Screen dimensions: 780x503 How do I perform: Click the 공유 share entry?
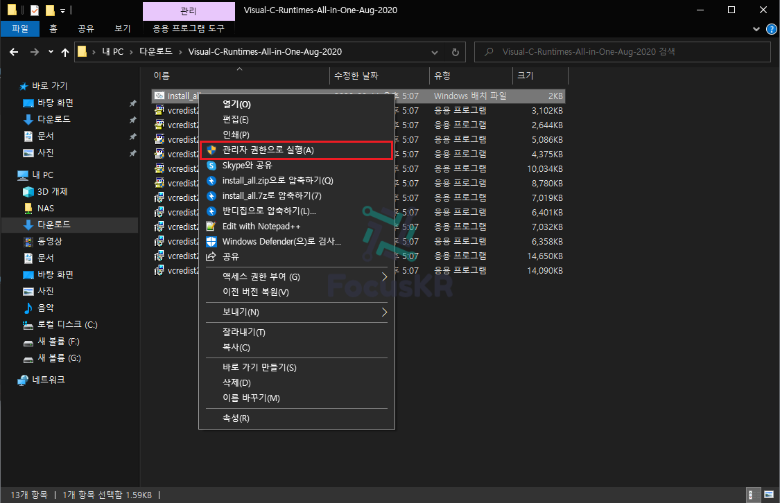pyautogui.click(x=297, y=256)
